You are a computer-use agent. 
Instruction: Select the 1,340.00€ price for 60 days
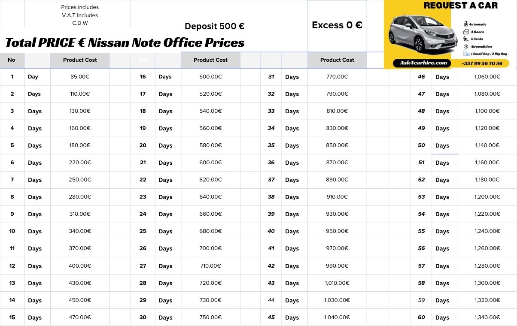click(487, 317)
